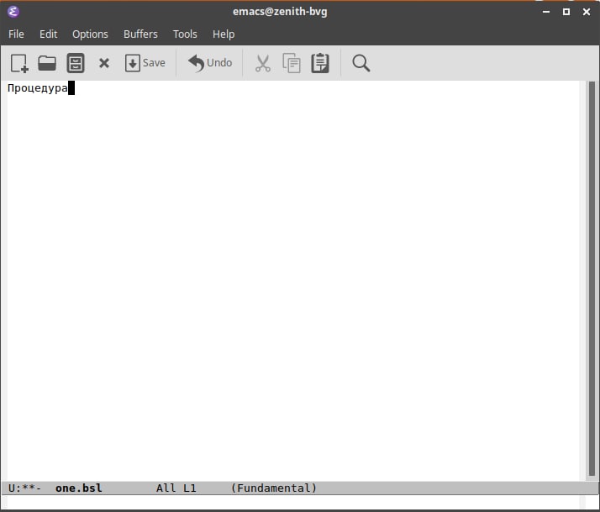Open the Edit menu
600x512 pixels.
(48, 34)
